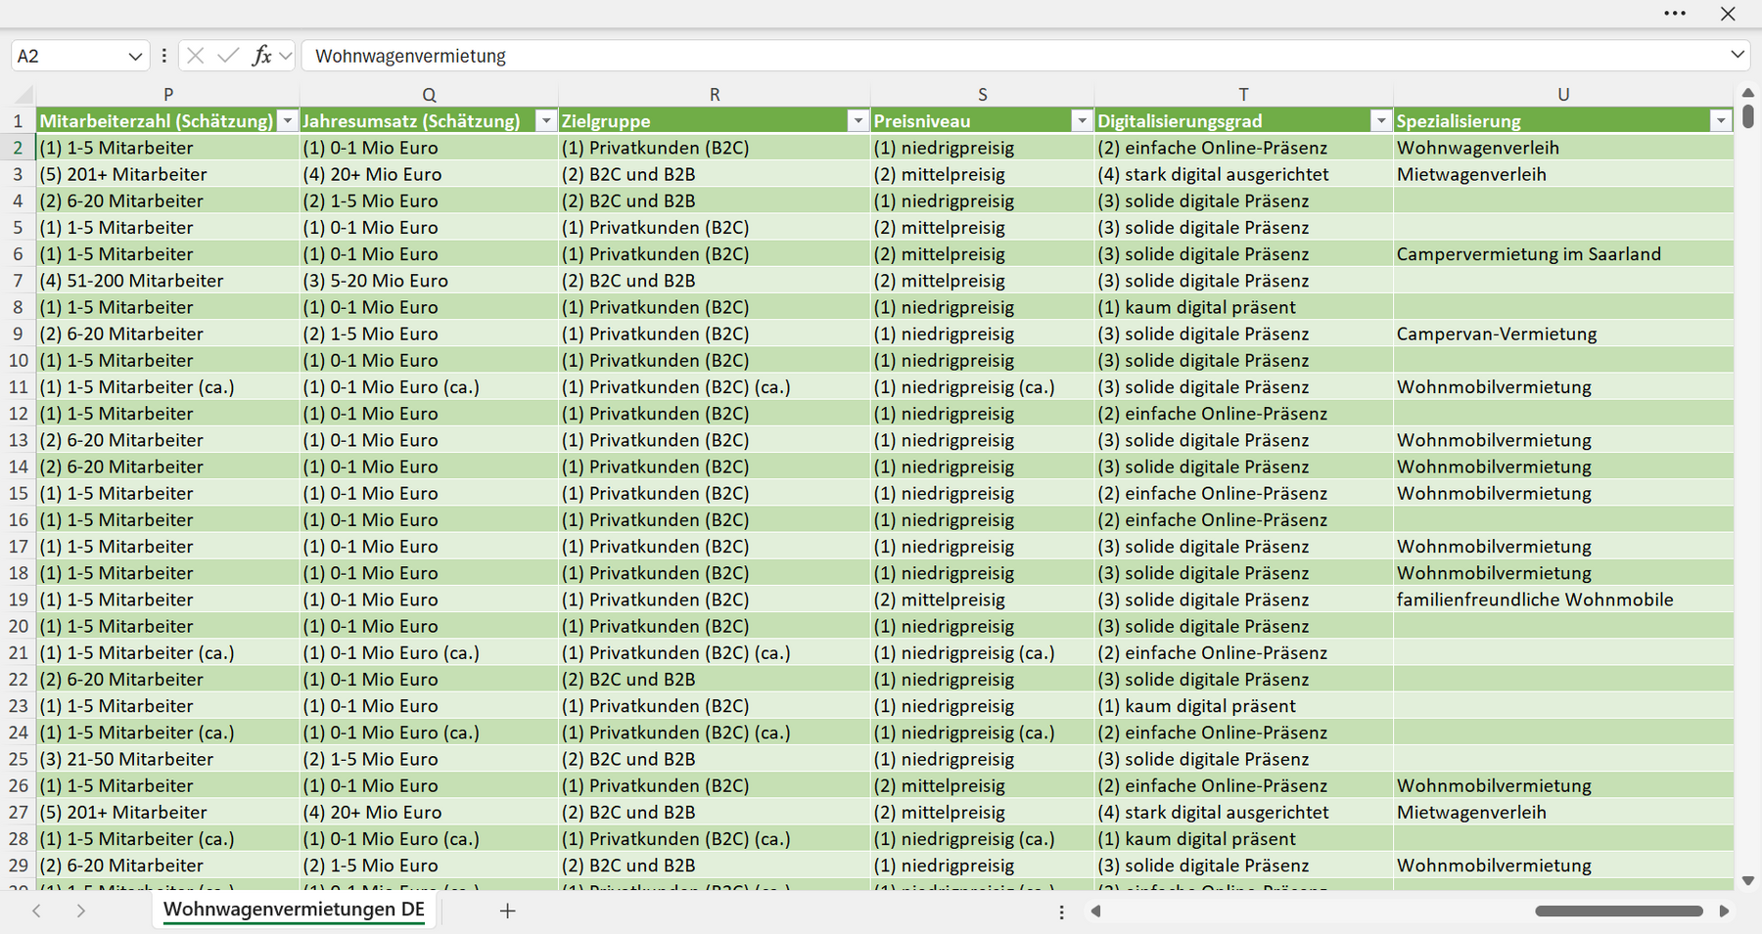Select row 11 cell '(1) niedrigpreisig (ca.)'
The image size is (1762, 934).
point(983,387)
